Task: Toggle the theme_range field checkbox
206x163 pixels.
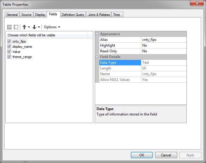Action: coord(9,57)
